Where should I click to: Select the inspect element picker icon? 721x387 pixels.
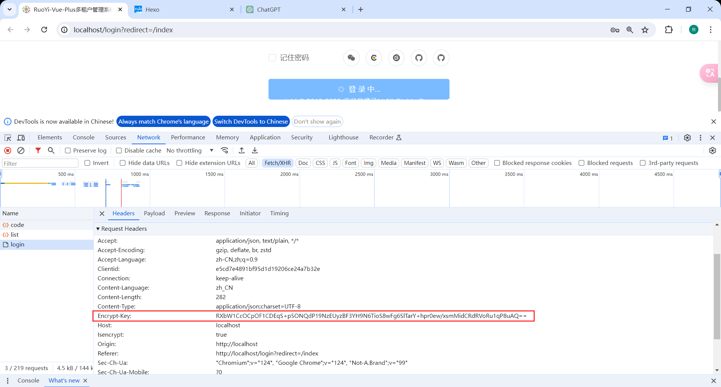[8, 138]
